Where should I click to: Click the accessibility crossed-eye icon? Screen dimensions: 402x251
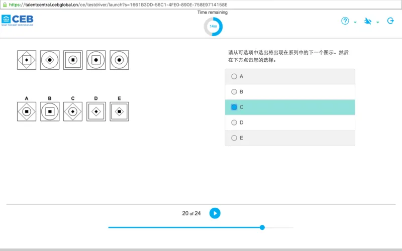click(368, 21)
